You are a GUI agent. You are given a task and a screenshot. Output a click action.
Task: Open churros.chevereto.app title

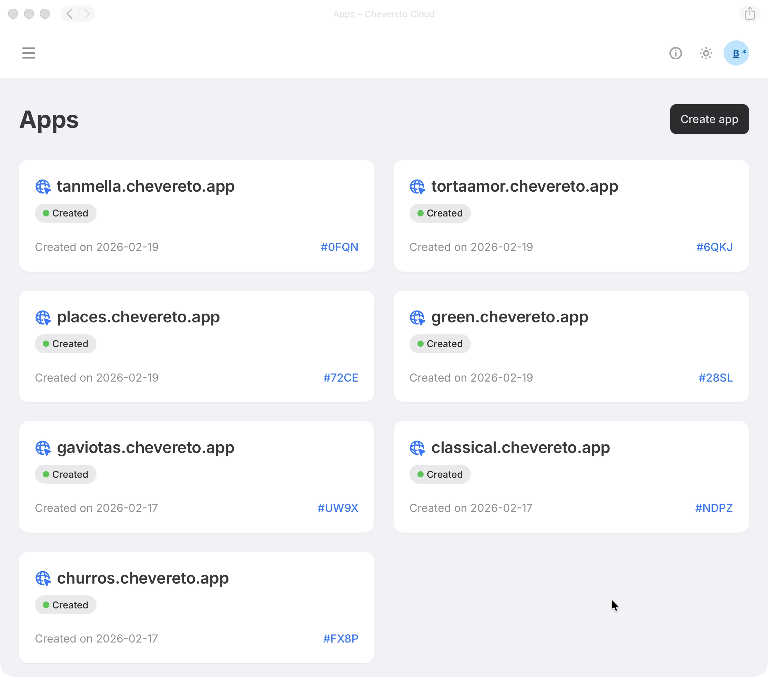point(143,578)
